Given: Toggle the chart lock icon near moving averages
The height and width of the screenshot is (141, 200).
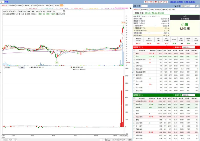Looking at the screenshot, I should [x=130, y=8].
